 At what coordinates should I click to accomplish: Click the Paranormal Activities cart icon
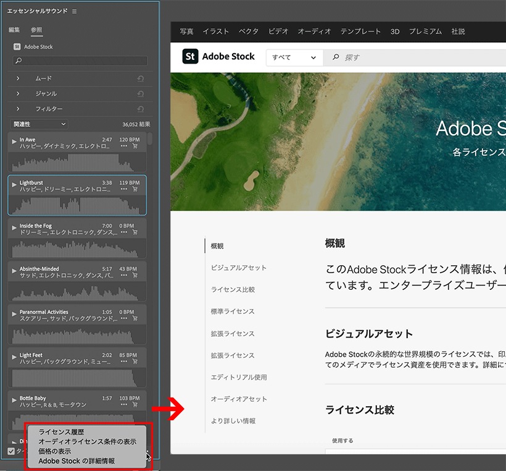point(135,318)
